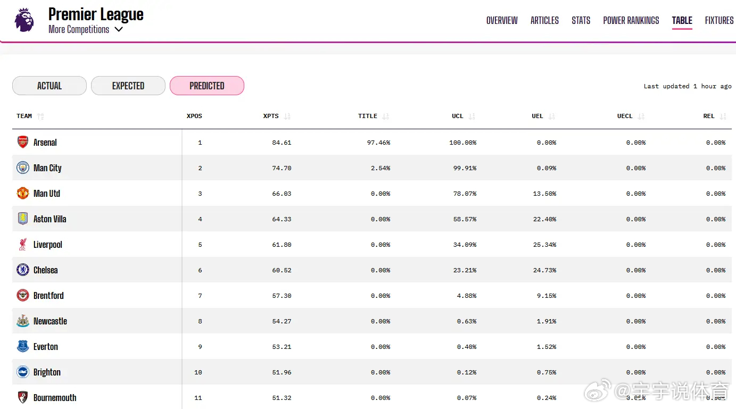Open the Arsenal team link
Viewport: 736px width, 409px height.
pyautogui.click(x=45, y=142)
